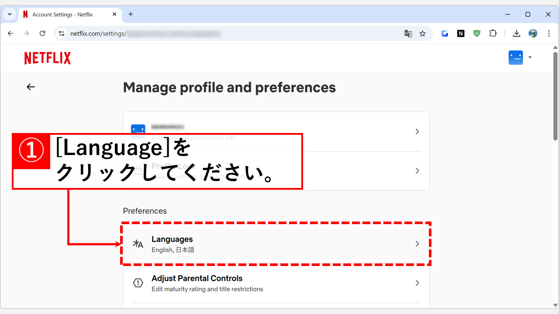Open the profile avatar menu
The image size is (559, 314).
coord(516,58)
